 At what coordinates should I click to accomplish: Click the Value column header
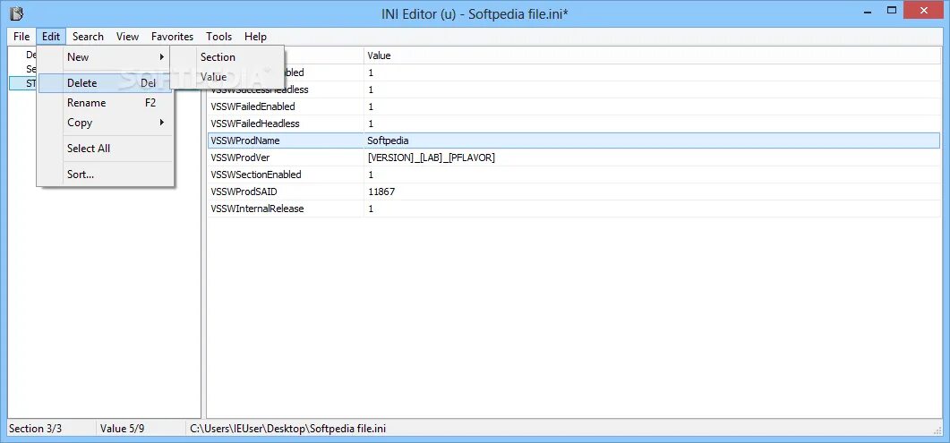point(652,55)
